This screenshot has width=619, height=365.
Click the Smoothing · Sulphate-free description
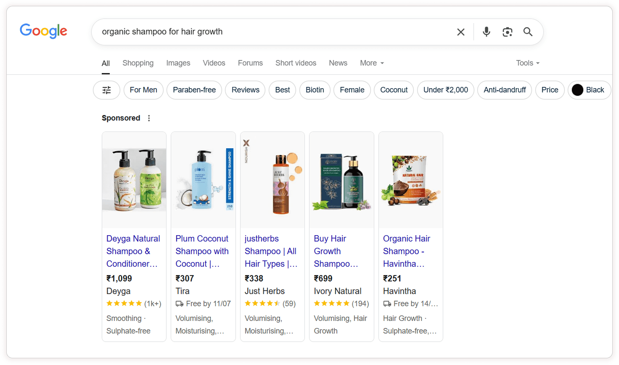point(128,325)
